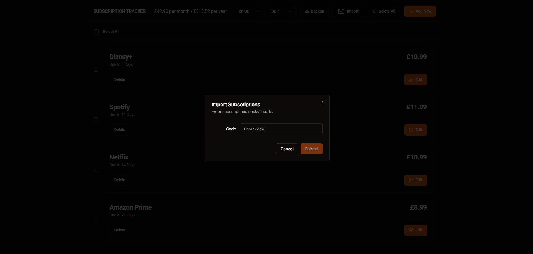Click the £8.99 Amazon Prime price
Screen dimensions: 533x254
tap(418, 207)
